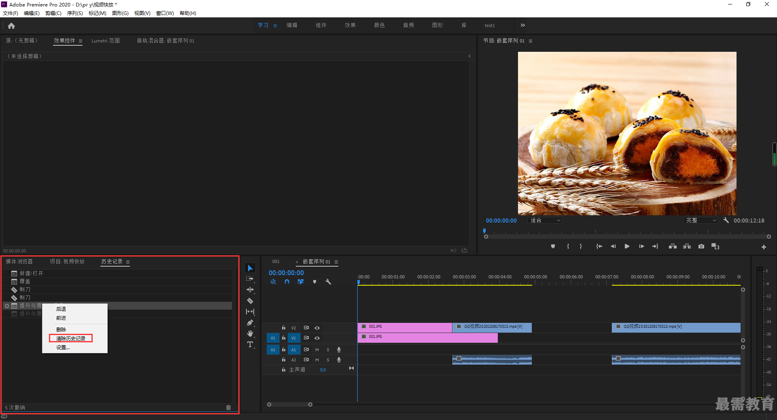Open Program Monitor settings wrench
Image resolution: width=777 pixels, height=420 pixels.
(726, 221)
